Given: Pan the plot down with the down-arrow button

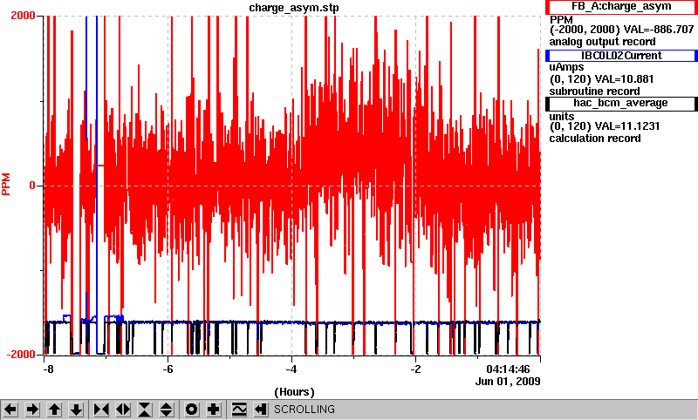Looking at the screenshot, I should pos(76,410).
